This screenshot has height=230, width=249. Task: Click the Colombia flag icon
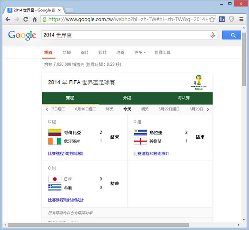(x=55, y=133)
